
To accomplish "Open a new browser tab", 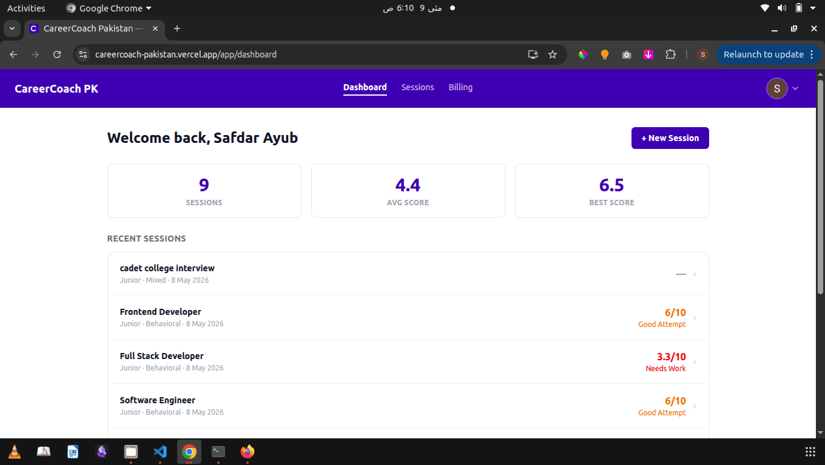I will 177,28.
